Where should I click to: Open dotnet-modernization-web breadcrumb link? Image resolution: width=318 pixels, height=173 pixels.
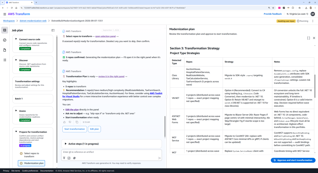coord(33,21)
